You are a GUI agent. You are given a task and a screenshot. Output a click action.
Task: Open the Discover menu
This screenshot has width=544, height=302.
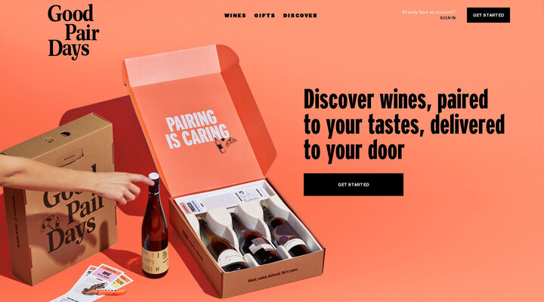click(x=300, y=16)
